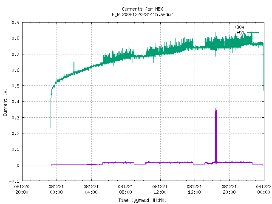This screenshot has height=204, width=272.
Task: Click the purple +30A legend line sample
Action: click(x=253, y=27)
